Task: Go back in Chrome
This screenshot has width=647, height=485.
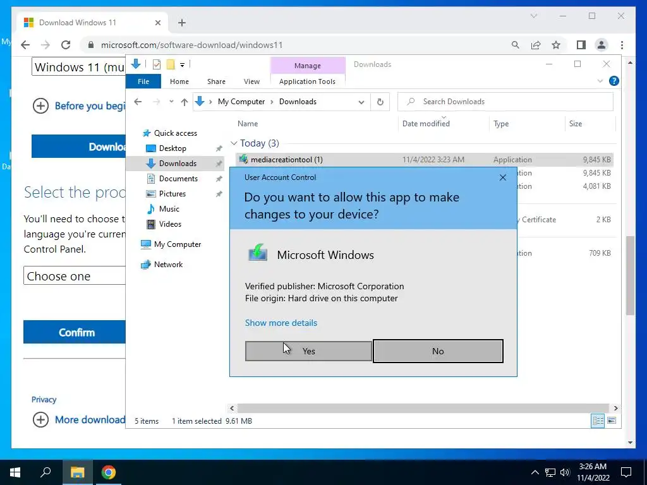Action: coord(25,45)
